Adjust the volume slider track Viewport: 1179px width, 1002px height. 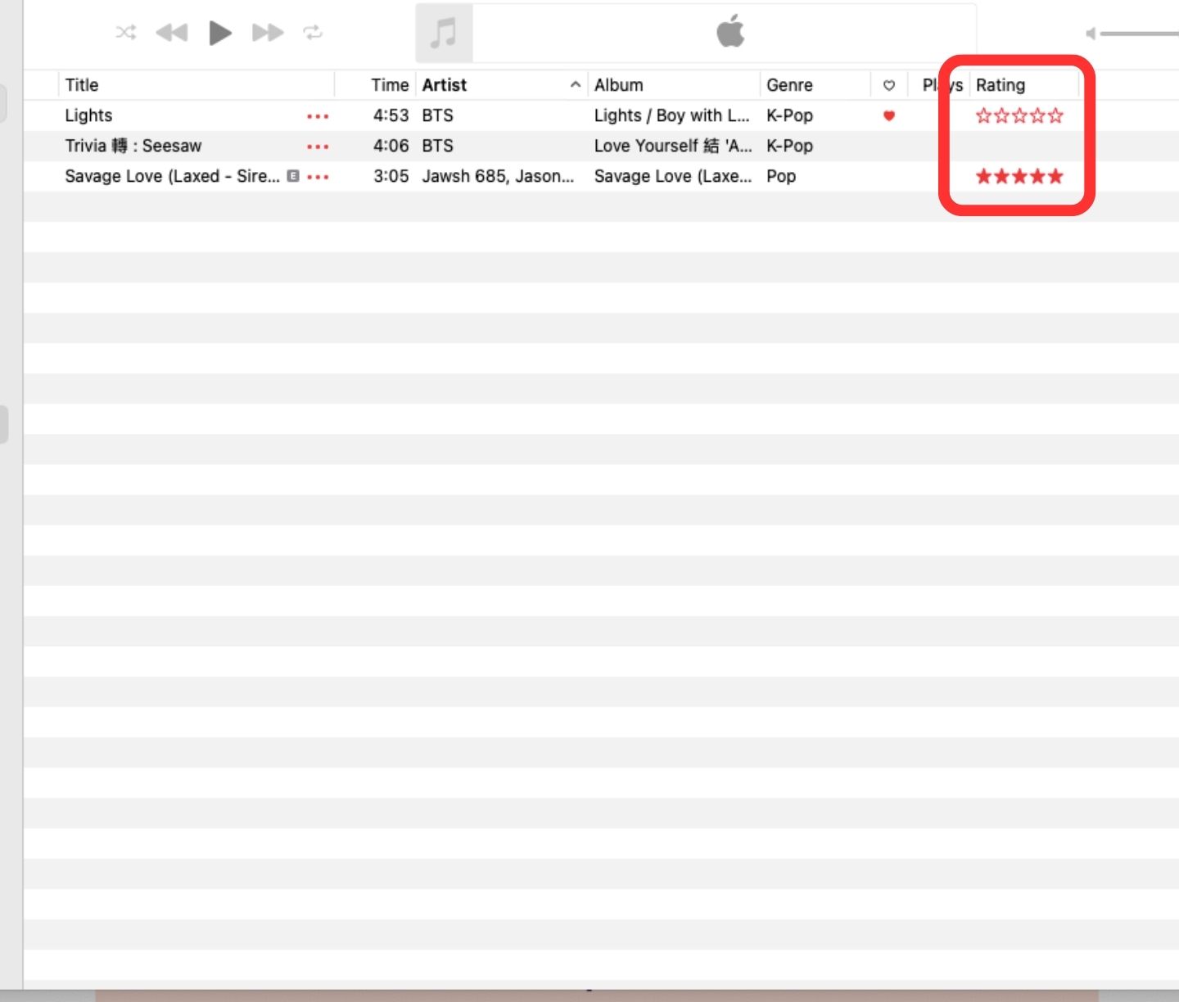tap(1140, 34)
